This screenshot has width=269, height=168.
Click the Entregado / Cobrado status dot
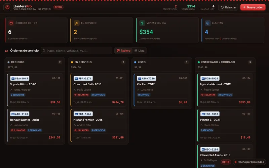199,62
